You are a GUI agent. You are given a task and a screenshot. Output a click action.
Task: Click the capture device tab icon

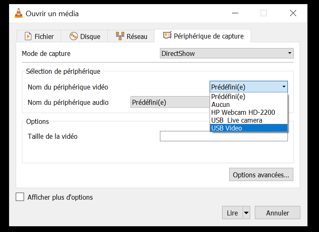click(x=167, y=35)
